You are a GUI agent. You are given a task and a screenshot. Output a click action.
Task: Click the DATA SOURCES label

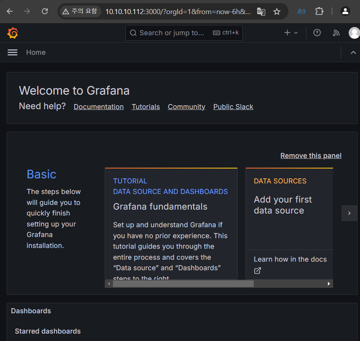[280, 181]
